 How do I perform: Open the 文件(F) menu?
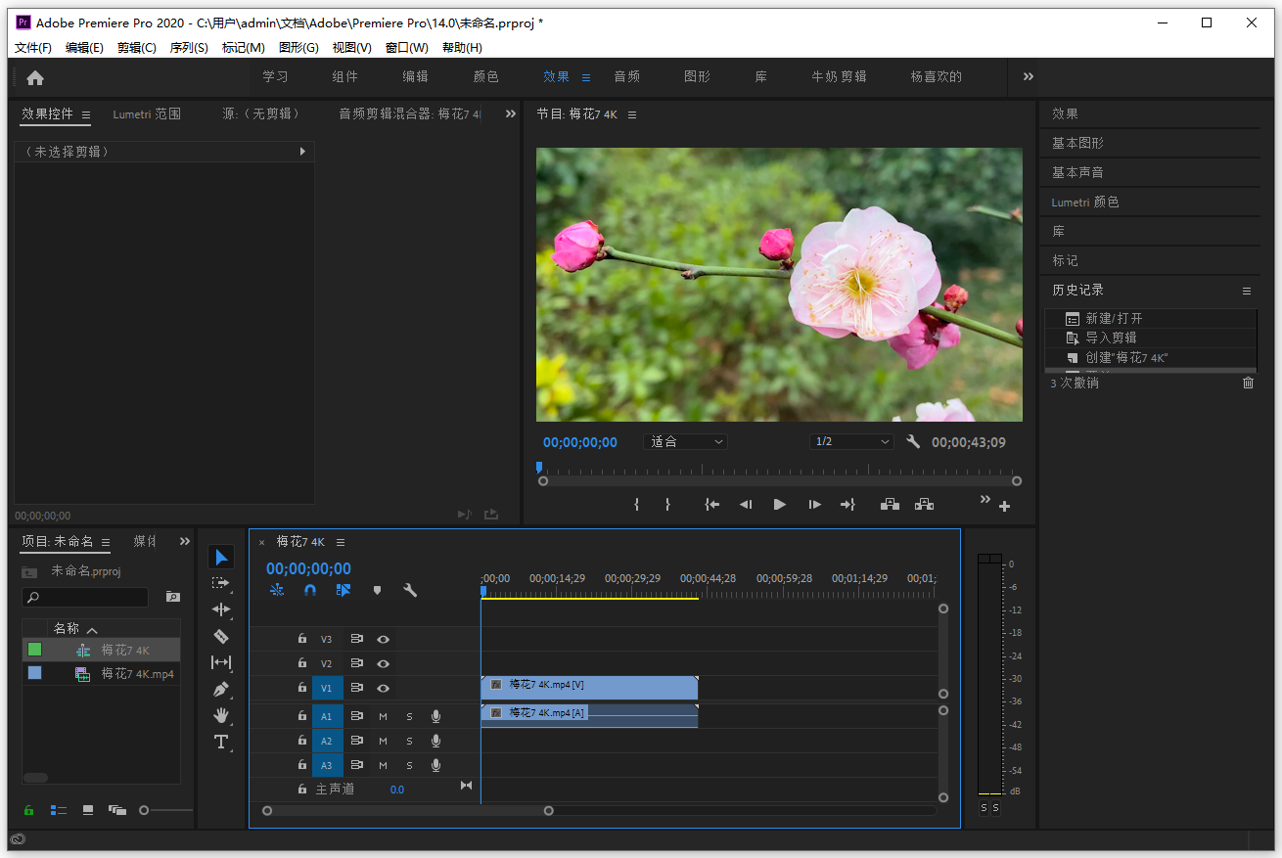tap(33, 47)
